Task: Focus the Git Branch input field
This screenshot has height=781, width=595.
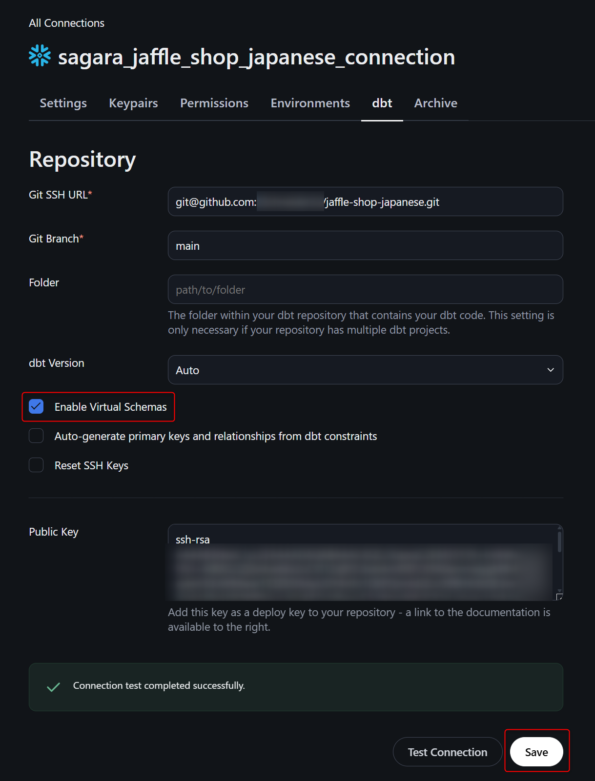Action: 365,245
